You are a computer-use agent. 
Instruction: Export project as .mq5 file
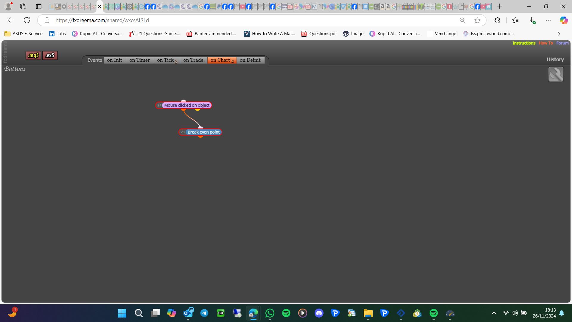point(33,55)
